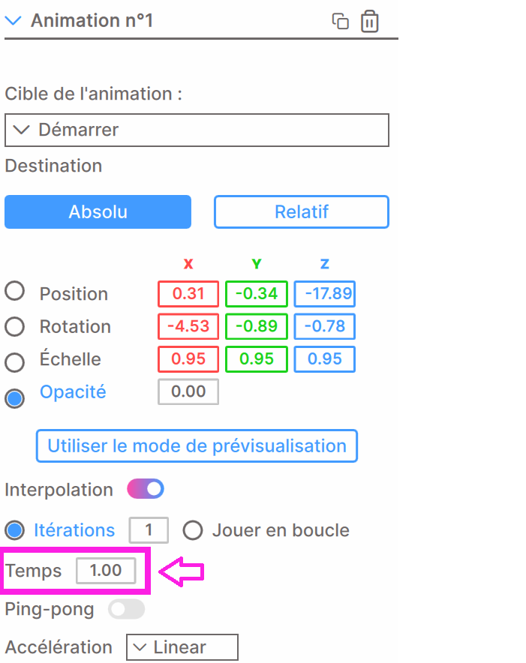This screenshot has height=663, width=526.
Task: Open the Démarrer target dropdown
Action: pos(197,130)
